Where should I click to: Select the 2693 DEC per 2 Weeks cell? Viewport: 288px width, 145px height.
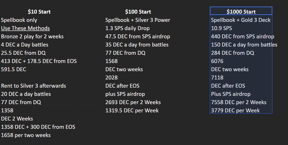click(133, 102)
